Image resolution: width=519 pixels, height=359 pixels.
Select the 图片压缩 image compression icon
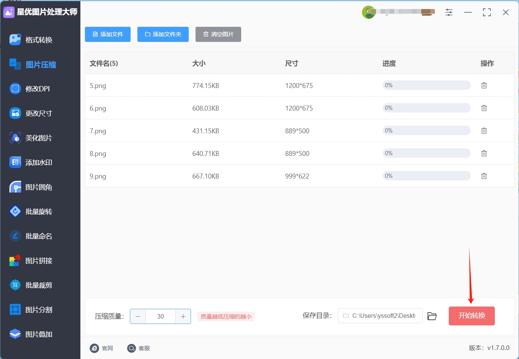point(15,65)
